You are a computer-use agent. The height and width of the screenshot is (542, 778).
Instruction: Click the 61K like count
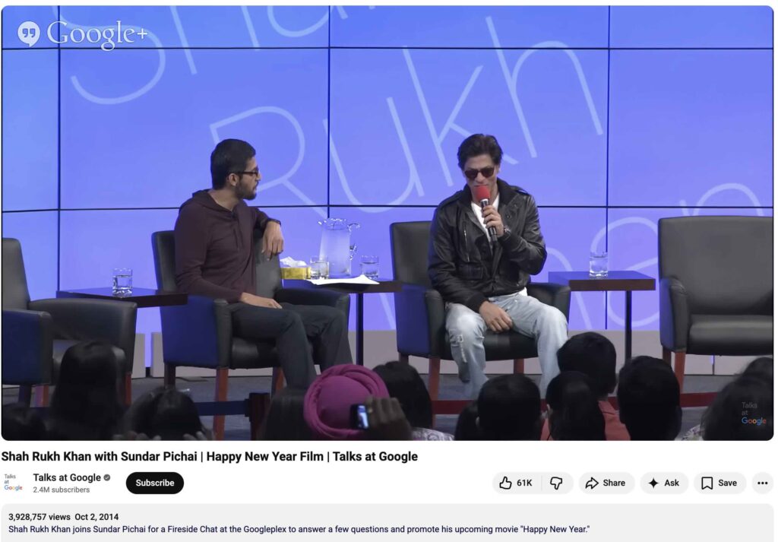click(524, 483)
